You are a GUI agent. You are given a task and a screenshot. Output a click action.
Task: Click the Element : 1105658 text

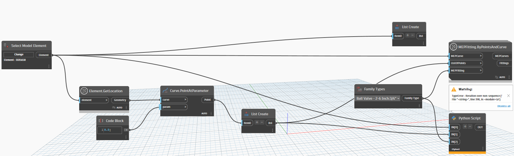coord(15,60)
